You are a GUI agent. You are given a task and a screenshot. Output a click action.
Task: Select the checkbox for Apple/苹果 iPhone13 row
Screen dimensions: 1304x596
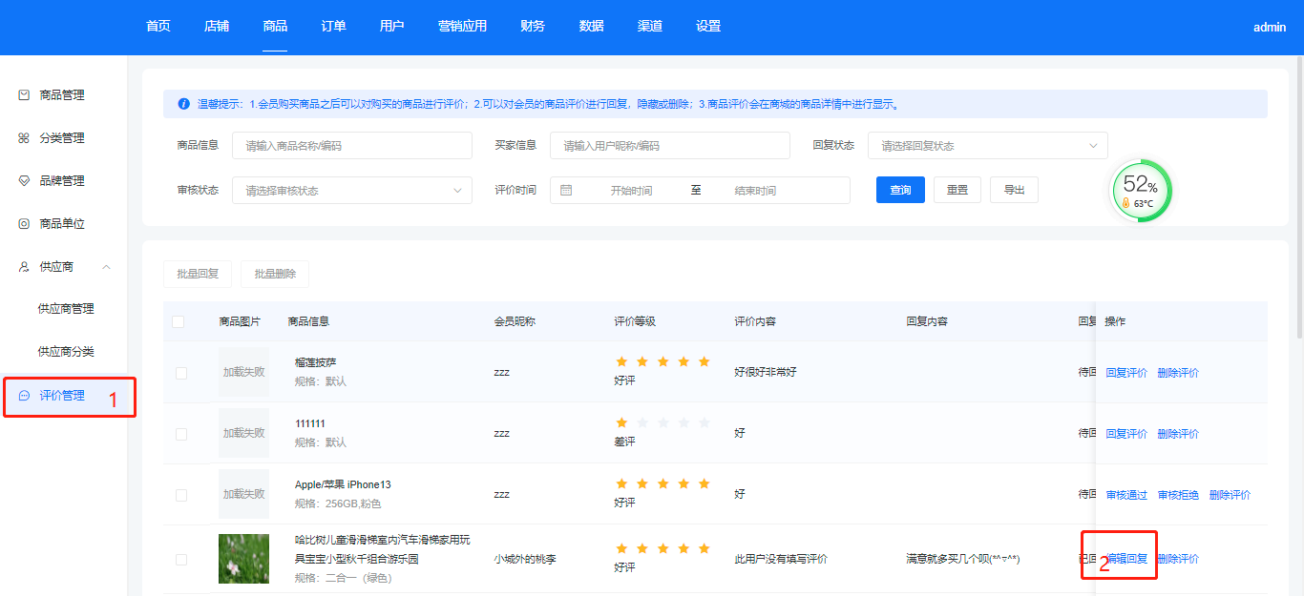[181, 495]
